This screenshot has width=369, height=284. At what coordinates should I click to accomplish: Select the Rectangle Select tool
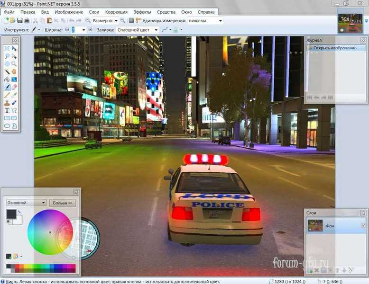click(7, 48)
